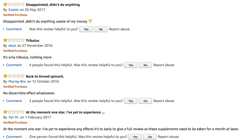This screenshot has height=140, width=242.
Task: Vote Yes on the Tribulus review
Action: [131, 65]
